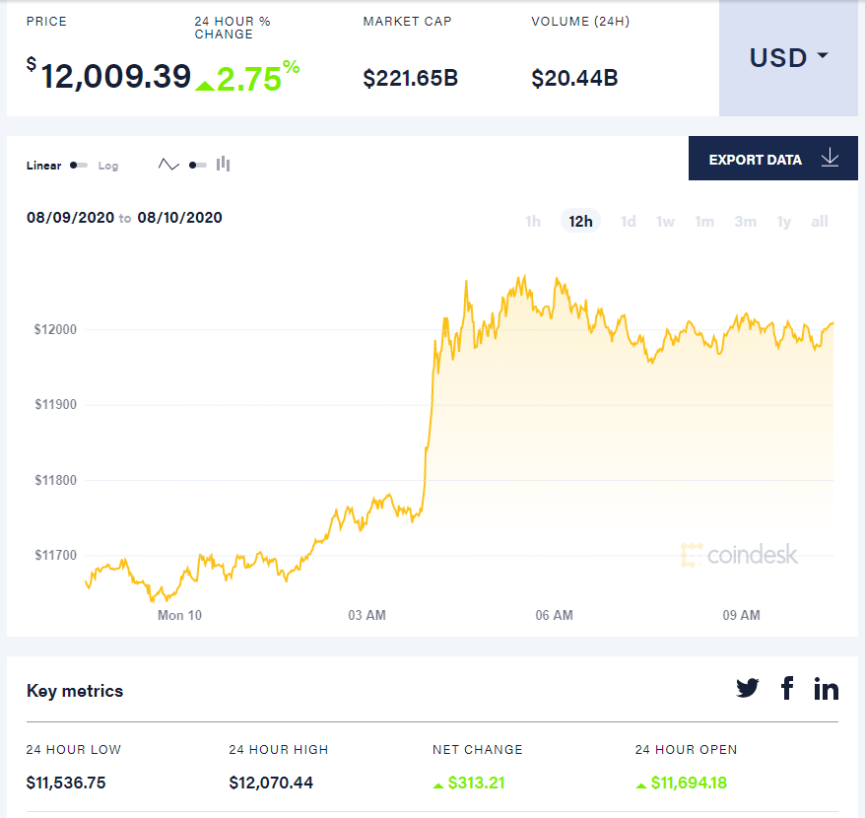Select the line chart style icon
Screen dimensions: 865x818
click(168, 165)
